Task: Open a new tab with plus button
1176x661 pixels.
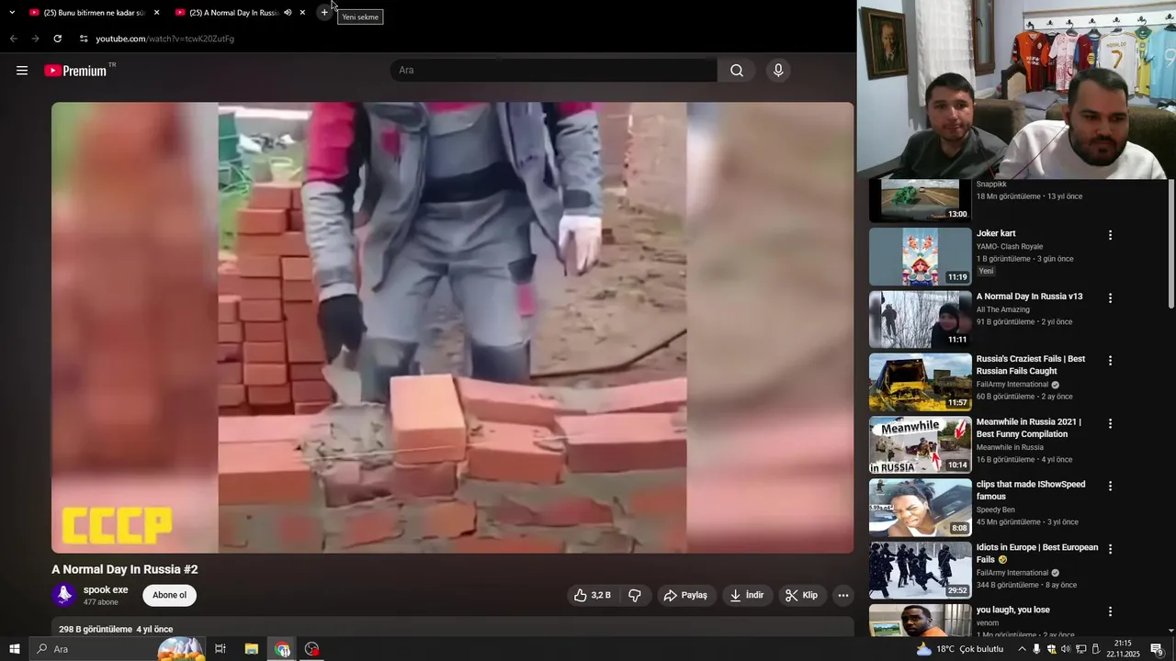Action: tap(324, 13)
